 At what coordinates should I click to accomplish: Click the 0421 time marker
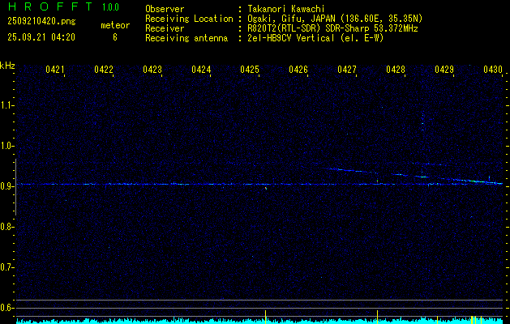click(54, 70)
